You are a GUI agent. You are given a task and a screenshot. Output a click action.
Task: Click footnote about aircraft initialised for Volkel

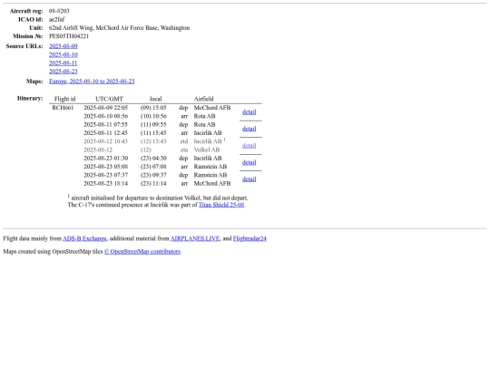158,198
